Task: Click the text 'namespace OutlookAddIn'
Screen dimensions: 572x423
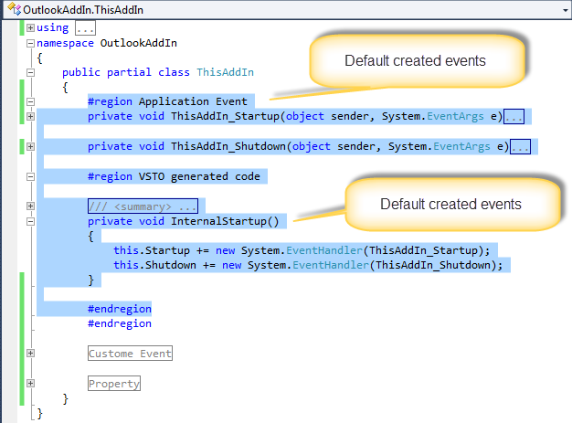Action: [107, 43]
